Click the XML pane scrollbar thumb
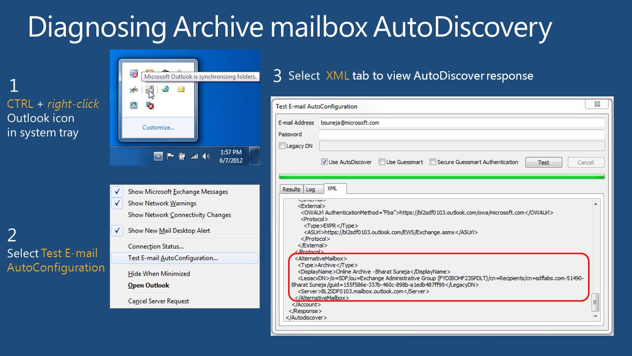The width and height of the screenshot is (632, 356). pyautogui.click(x=595, y=302)
